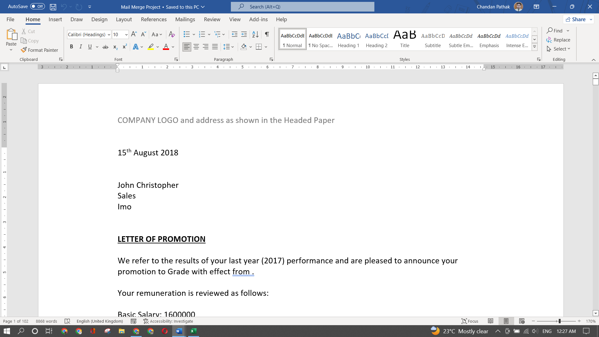Toggle show paragraph marks
Viewport: 599px width, 337px height.
click(x=267, y=34)
